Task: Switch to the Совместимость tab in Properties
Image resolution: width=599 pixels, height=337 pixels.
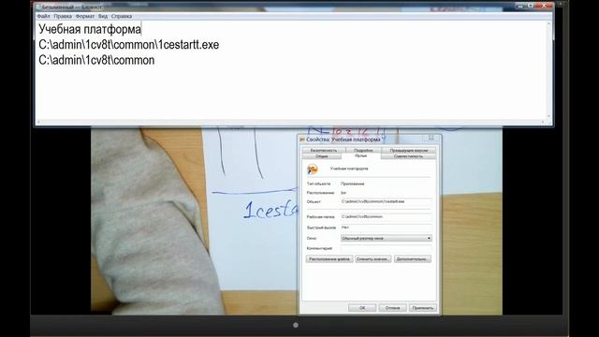Action: tap(408, 156)
